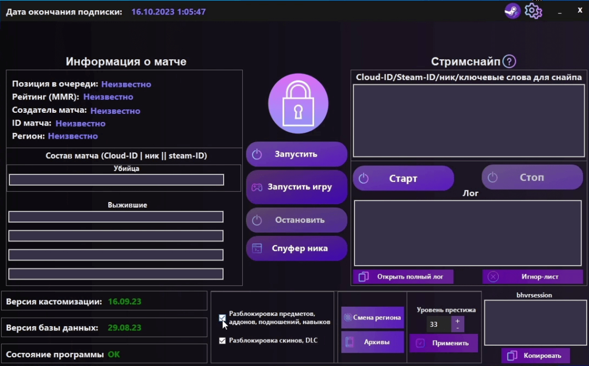Decrease prestige level with minus button

pyautogui.click(x=457, y=328)
